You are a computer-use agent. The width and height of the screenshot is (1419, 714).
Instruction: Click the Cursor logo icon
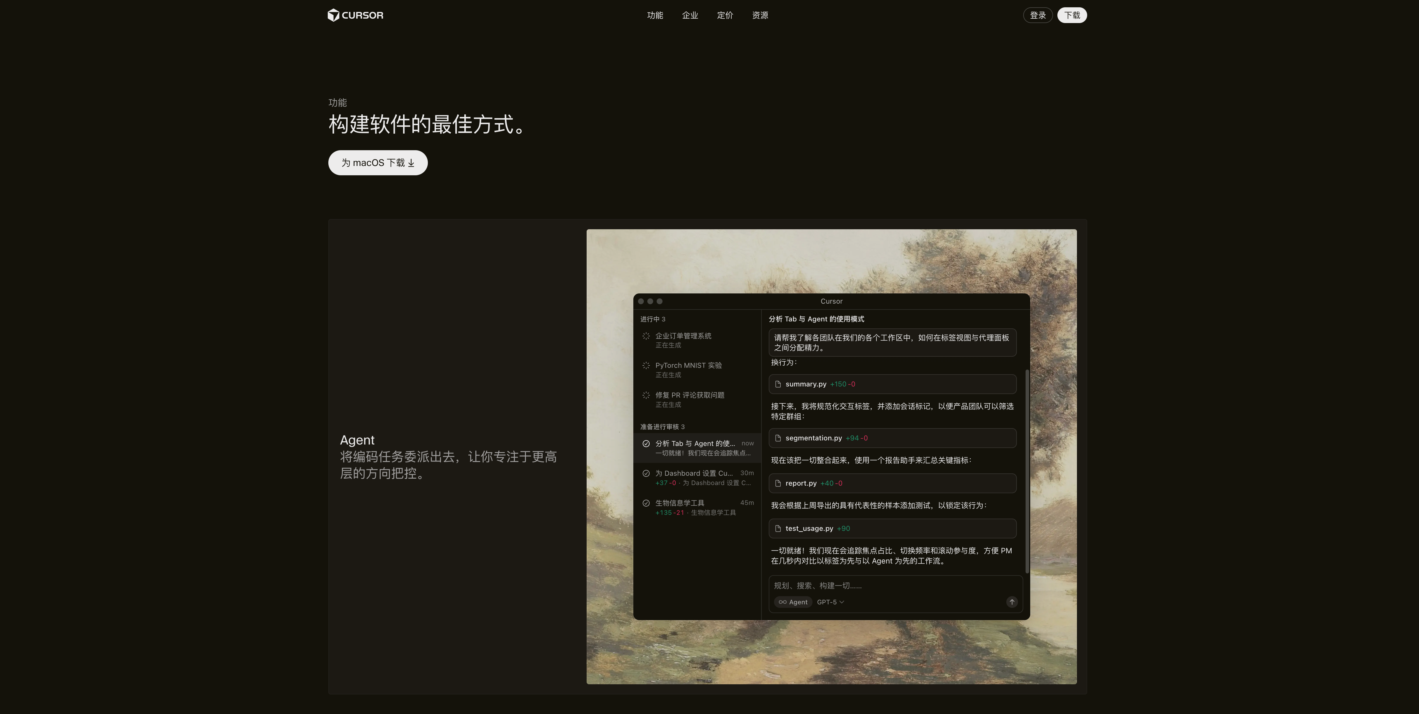pyautogui.click(x=333, y=15)
